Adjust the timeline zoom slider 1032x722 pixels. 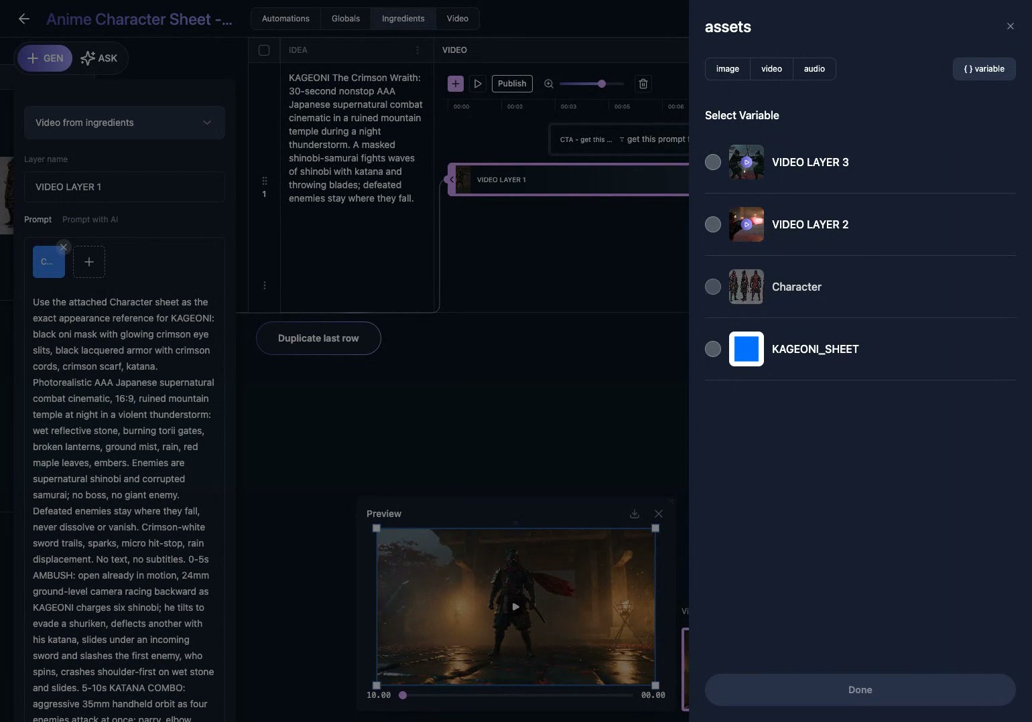[602, 84]
